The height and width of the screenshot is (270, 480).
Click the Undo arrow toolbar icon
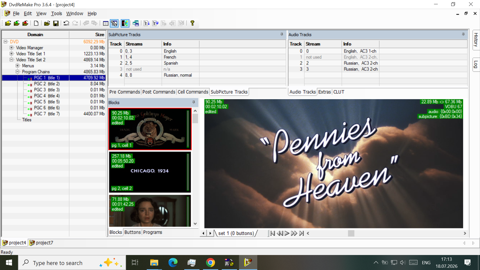tap(66, 23)
